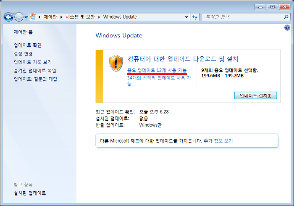Open help with the question mark icon

pyautogui.click(x=287, y=28)
